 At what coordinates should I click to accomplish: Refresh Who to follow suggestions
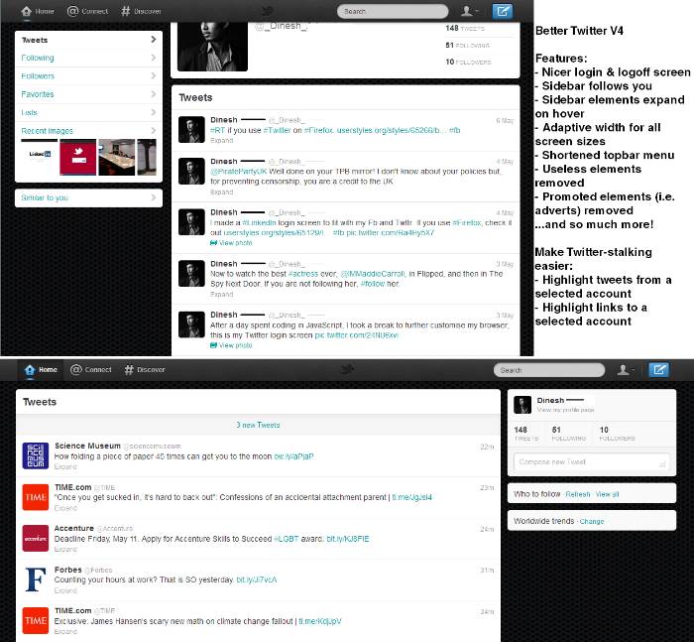pos(578,494)
